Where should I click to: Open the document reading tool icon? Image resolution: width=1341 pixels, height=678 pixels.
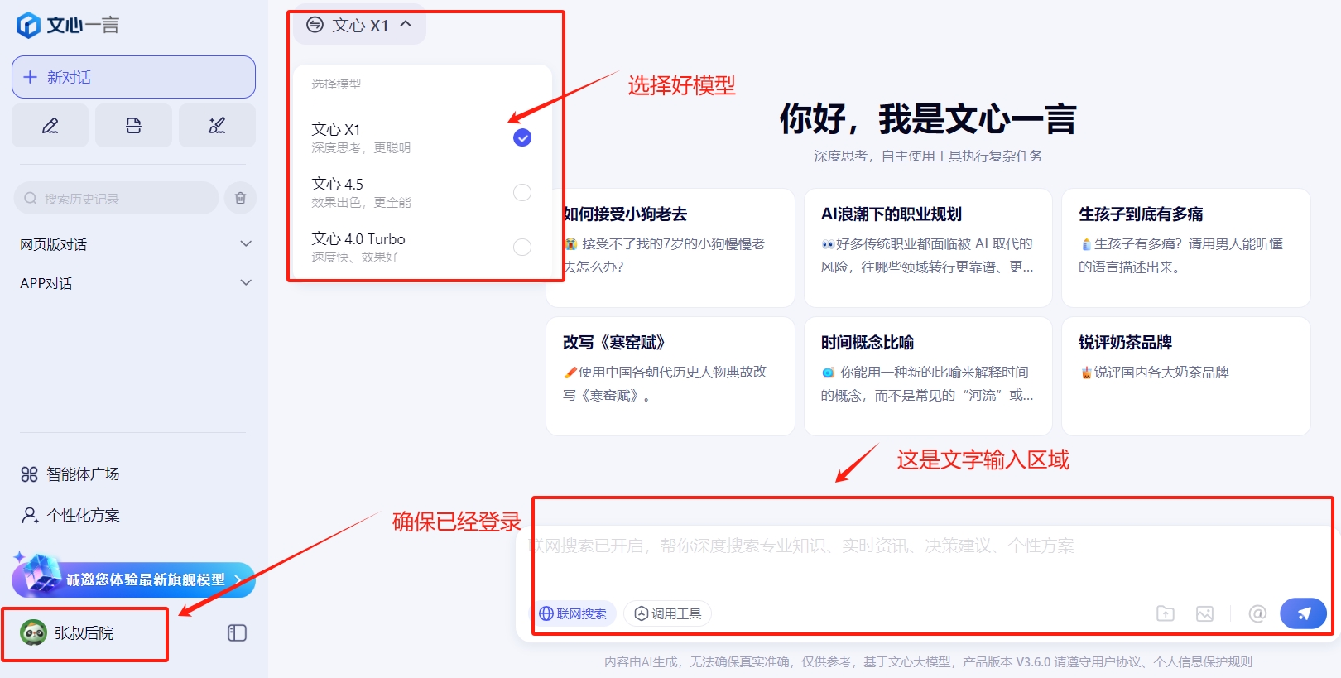pyautogui.click(x=133, y=126)
